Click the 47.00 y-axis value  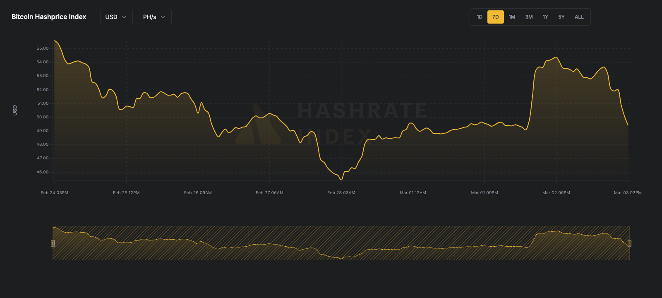coord(43,158)
